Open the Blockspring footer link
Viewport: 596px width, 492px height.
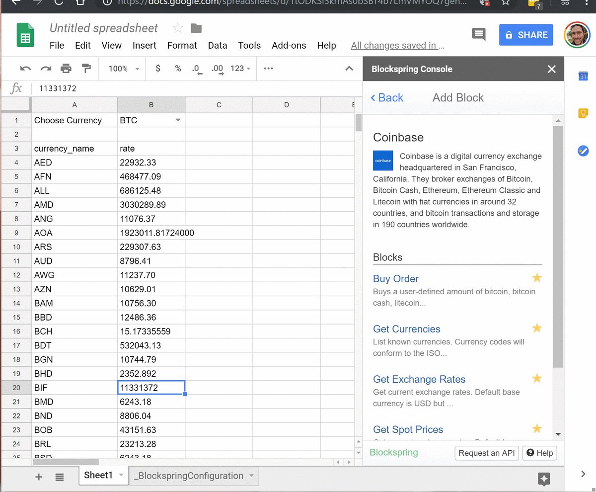point(394,452)
